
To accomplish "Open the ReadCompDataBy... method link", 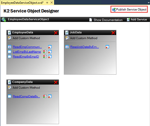I will coord(26,96).
